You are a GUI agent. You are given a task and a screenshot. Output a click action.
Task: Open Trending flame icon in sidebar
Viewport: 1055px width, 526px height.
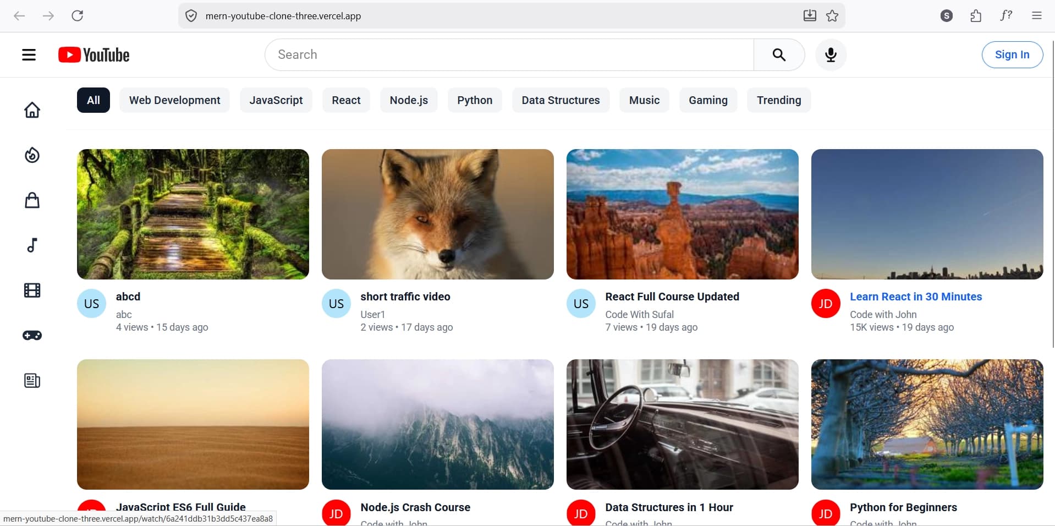click(32, 155)
